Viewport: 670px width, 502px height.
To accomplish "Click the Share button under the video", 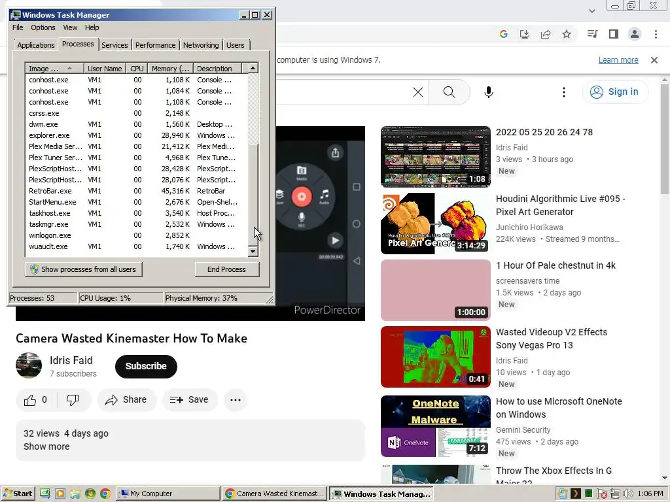I will (126, 400).
